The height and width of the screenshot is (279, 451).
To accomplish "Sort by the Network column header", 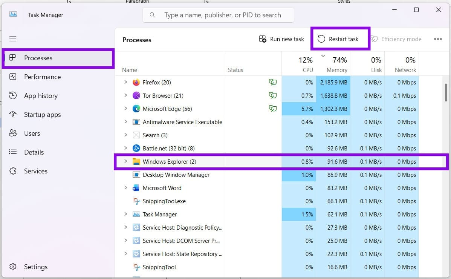I will 402,64.
